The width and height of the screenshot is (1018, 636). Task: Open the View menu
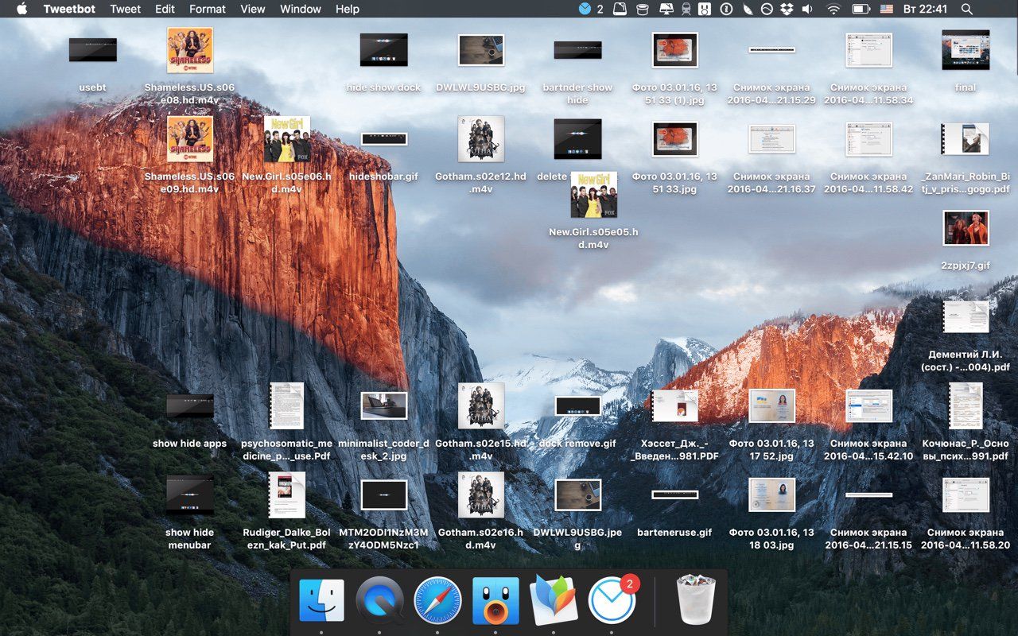pyautogui.click(x=253, y=9)
